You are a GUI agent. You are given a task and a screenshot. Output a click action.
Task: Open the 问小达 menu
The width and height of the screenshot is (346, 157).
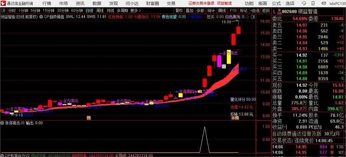tap(132, 3)
